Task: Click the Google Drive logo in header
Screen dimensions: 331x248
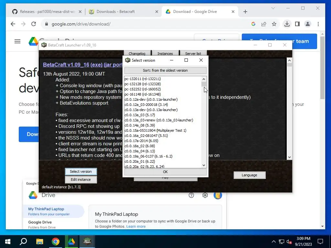Action: (33, 41)
